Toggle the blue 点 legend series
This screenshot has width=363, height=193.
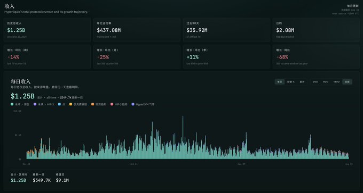pyautogui.click(x=61, y=104)
